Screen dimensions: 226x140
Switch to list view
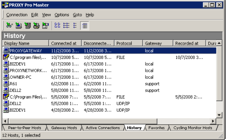(x=75, y=26)
